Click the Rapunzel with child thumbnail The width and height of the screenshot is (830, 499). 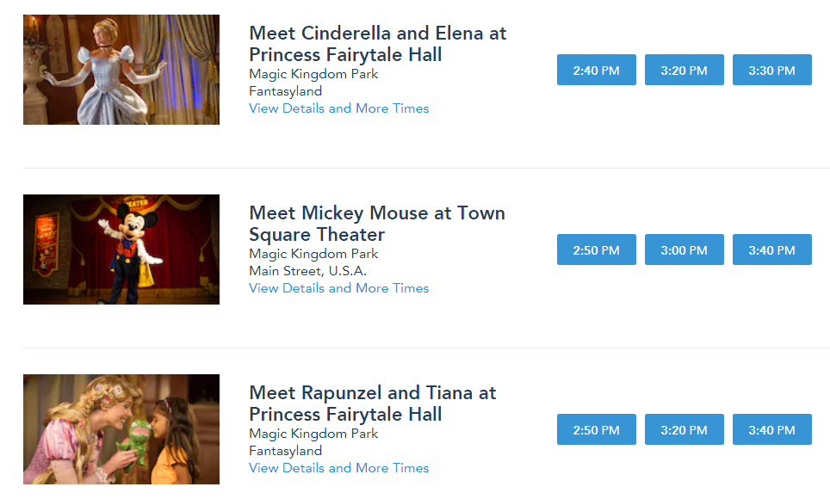[x=121, y=429]
